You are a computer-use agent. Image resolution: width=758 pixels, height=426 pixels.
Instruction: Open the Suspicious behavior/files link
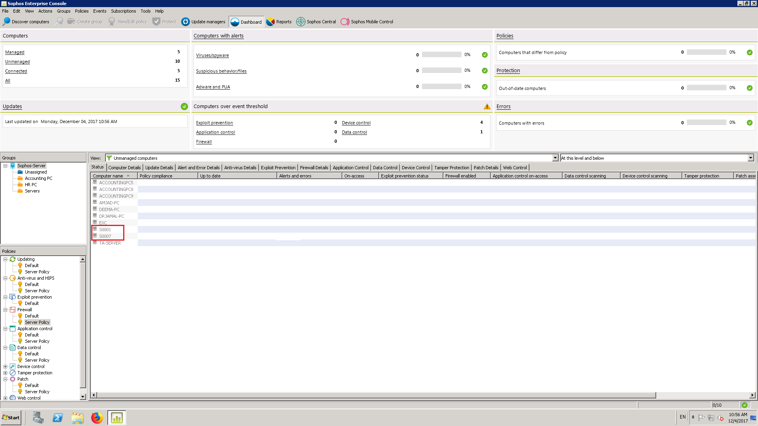[x=221, y=71]
